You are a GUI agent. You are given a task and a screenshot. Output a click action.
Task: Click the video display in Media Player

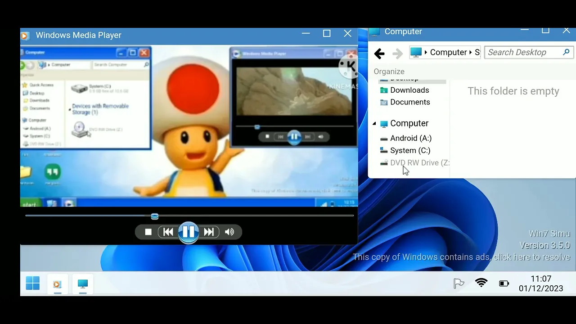189,126
